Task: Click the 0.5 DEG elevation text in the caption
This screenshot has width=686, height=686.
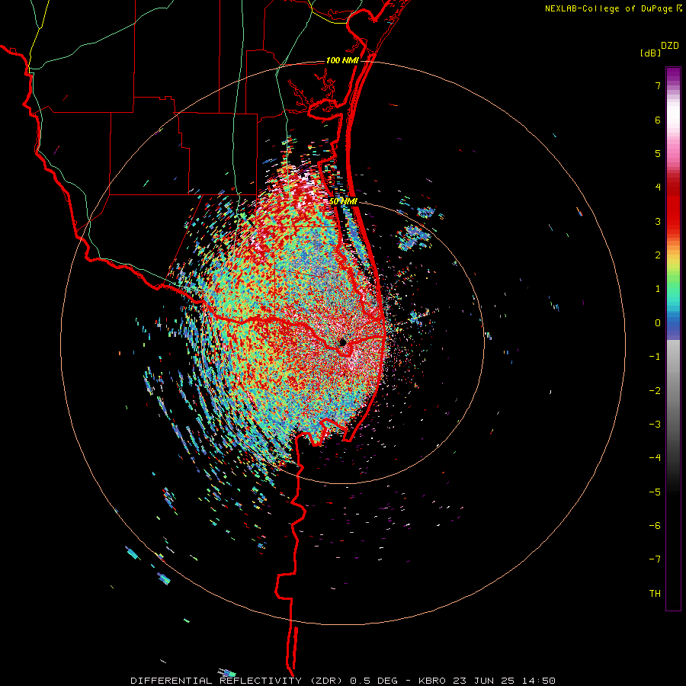Action: (x=374, y=681)
